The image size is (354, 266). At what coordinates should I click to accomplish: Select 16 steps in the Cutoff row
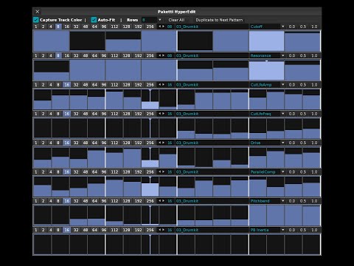click(x=67, y=27)
